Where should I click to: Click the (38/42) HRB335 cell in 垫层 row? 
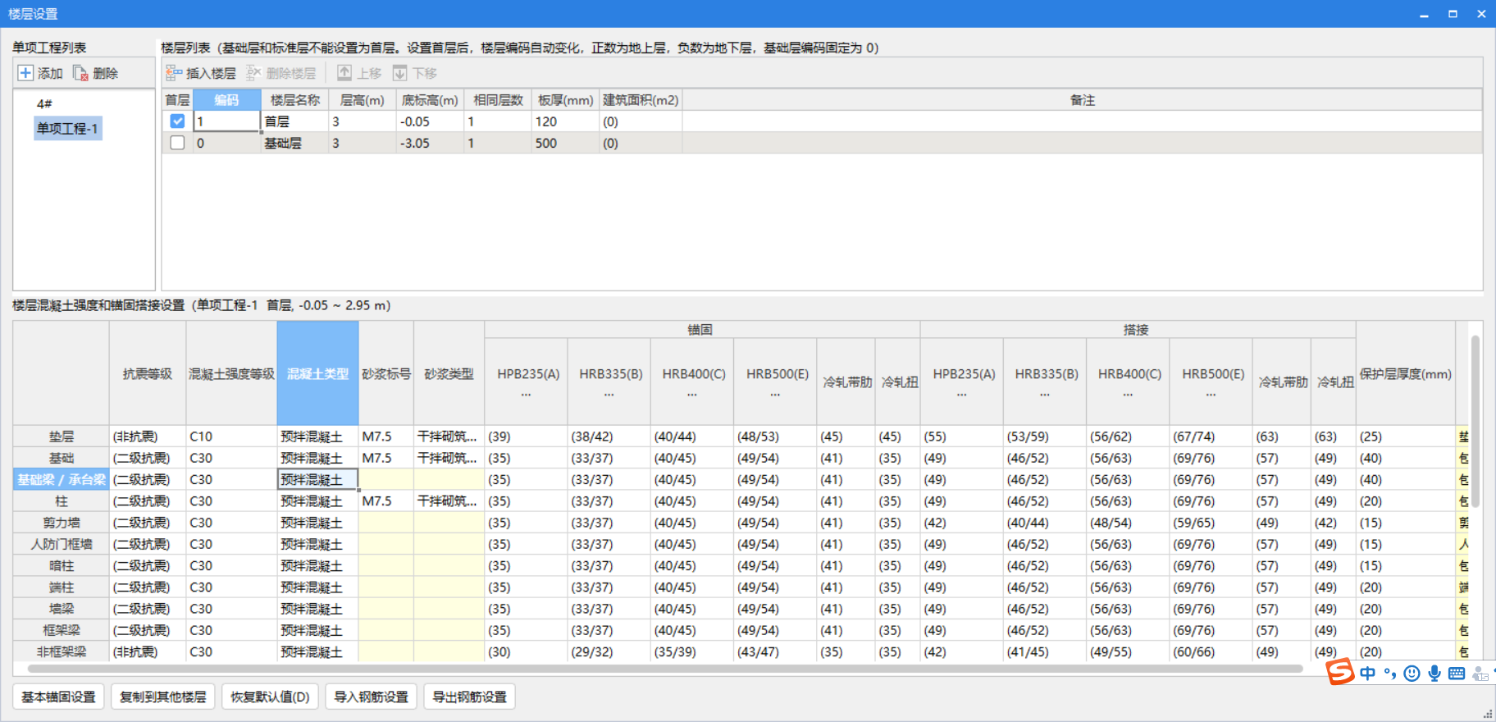pos(609,436)
